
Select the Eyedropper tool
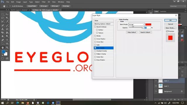7,22
